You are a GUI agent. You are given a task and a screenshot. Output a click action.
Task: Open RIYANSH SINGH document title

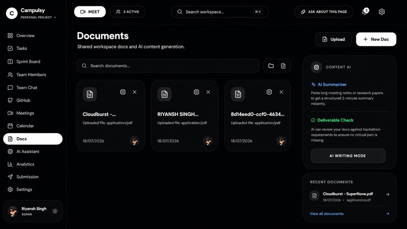click(178, 114)
